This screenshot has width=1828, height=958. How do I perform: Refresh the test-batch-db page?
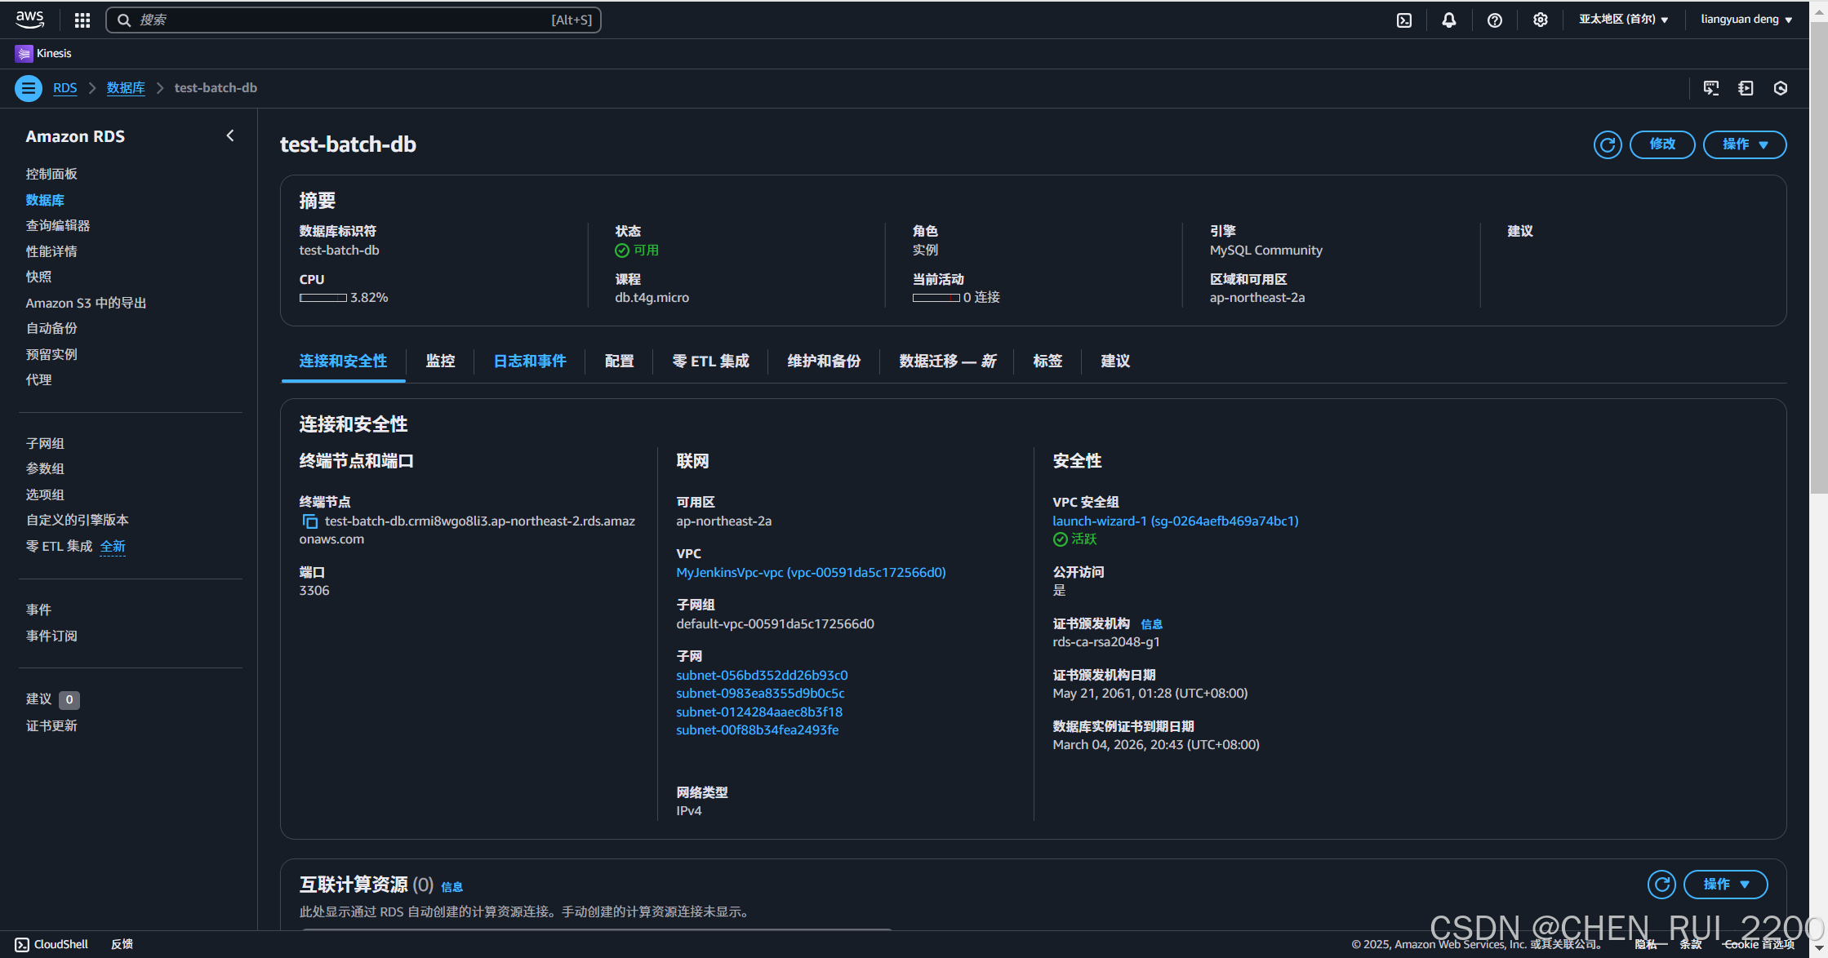(1607, 144)
